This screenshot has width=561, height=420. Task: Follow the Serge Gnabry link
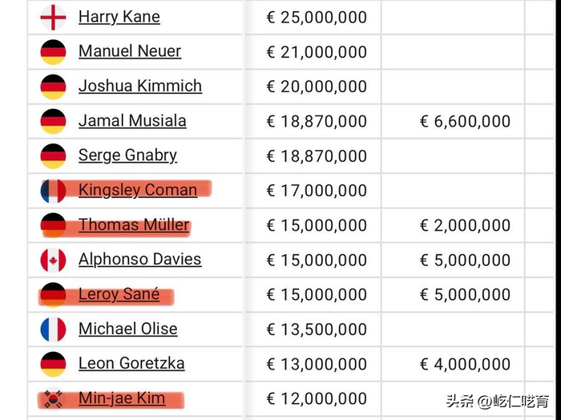pyautogui.click(x=127, y=155)
